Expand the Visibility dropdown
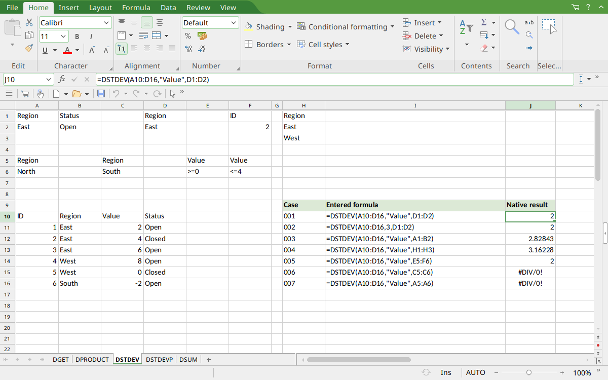Image resolution: width=608 pixels, height=380 pixels. [447, 49]
